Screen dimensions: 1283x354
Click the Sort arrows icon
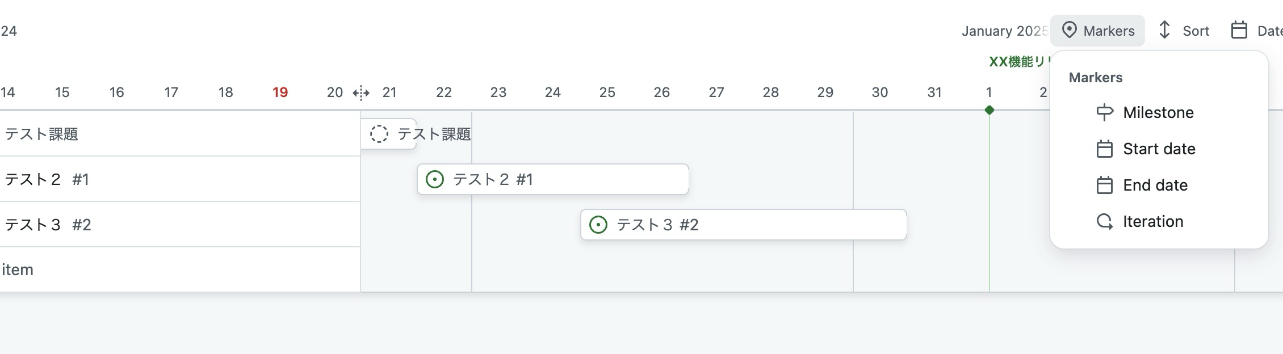pos(1164,30)
